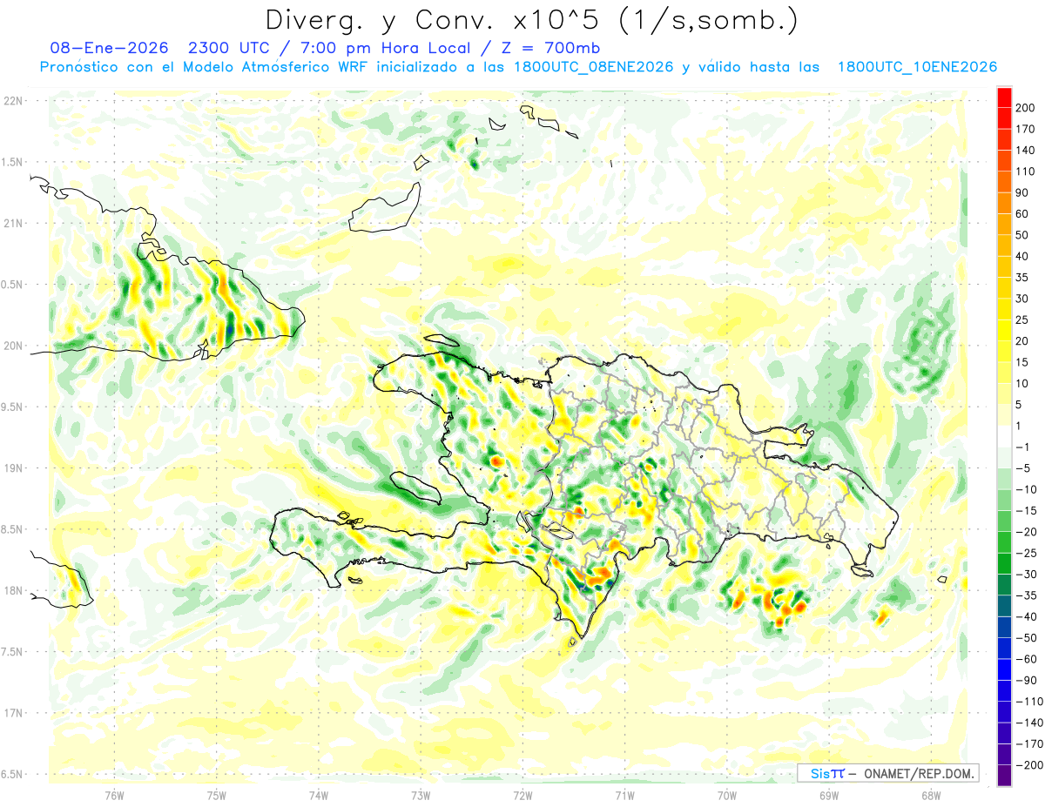Click the bright red top colorbar swatch
Screen dimensions: 1045x807
pyautogui.click(x=1004, y=98)
